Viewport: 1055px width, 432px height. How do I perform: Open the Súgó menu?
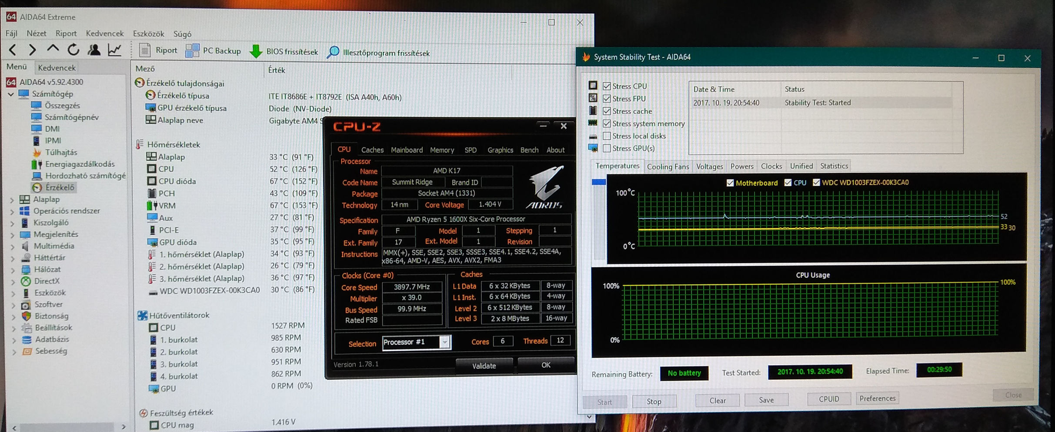(x=182, y=34)
